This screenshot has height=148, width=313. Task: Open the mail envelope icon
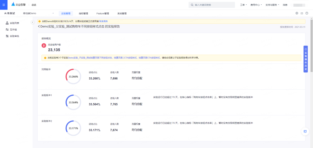[x=302, y=13]
